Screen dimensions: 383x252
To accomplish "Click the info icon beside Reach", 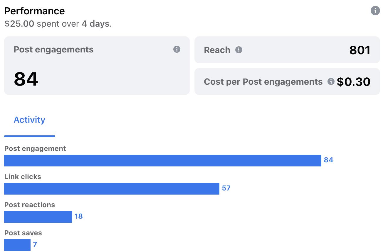I will [239, 50].
